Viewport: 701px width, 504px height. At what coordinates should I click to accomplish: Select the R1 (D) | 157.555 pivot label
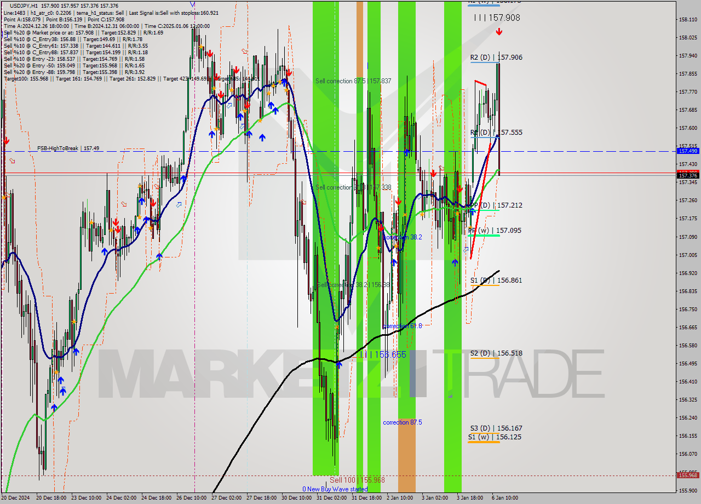496,133
